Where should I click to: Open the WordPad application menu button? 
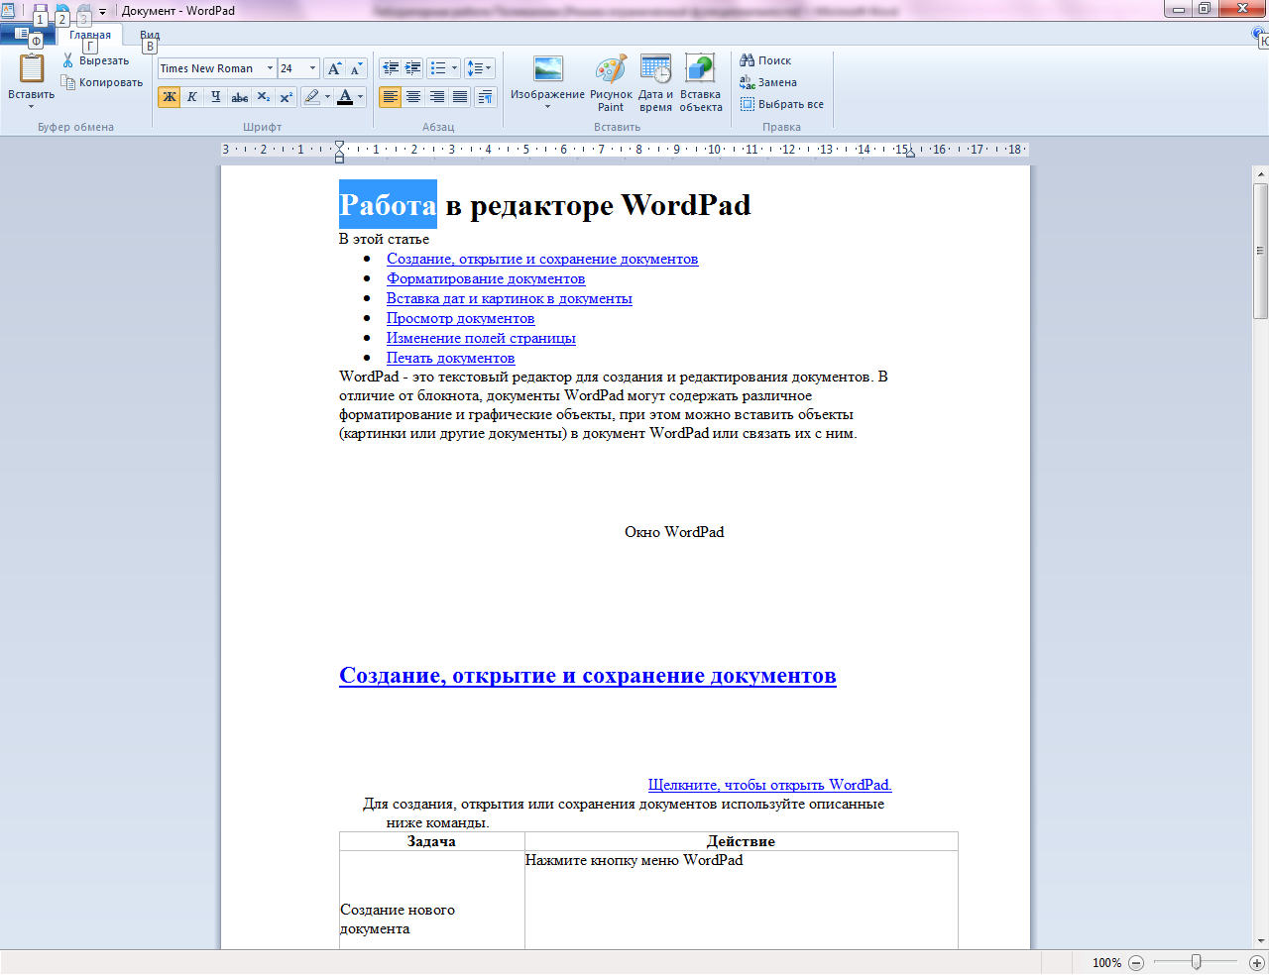pyautogui.click(x=28, y=35)
